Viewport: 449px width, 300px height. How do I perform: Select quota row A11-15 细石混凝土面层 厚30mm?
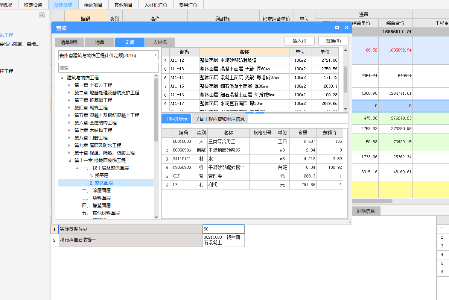pos(250,86)
